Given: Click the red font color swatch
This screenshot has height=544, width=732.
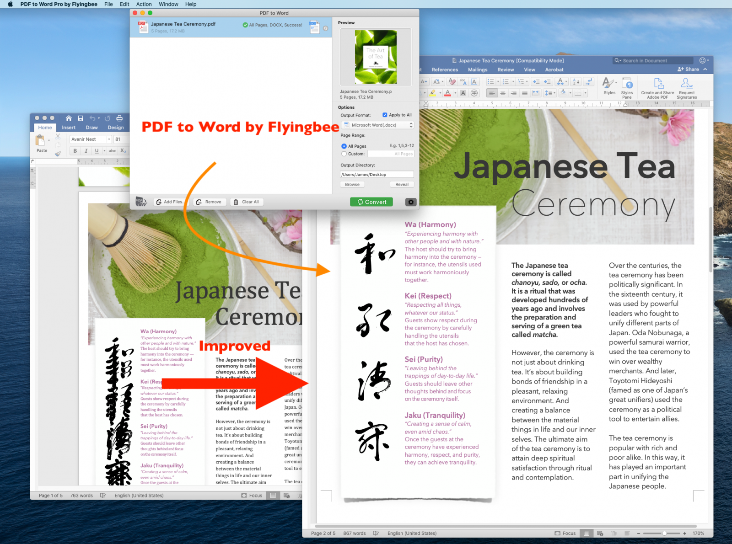Looking at the screenshot, I should click(x=447, y=93).
